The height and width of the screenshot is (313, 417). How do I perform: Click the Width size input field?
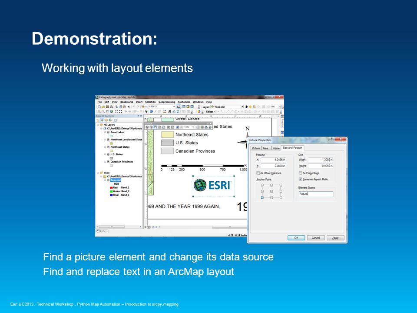click(x=321, y=160)
